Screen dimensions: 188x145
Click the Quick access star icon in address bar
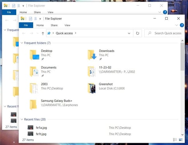pos(49,33)
